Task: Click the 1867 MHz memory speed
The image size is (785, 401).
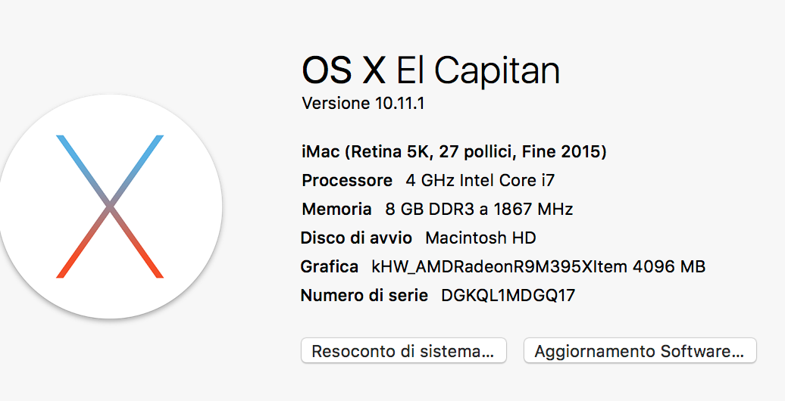Action: pyautogui.click(x=537, y=210)
